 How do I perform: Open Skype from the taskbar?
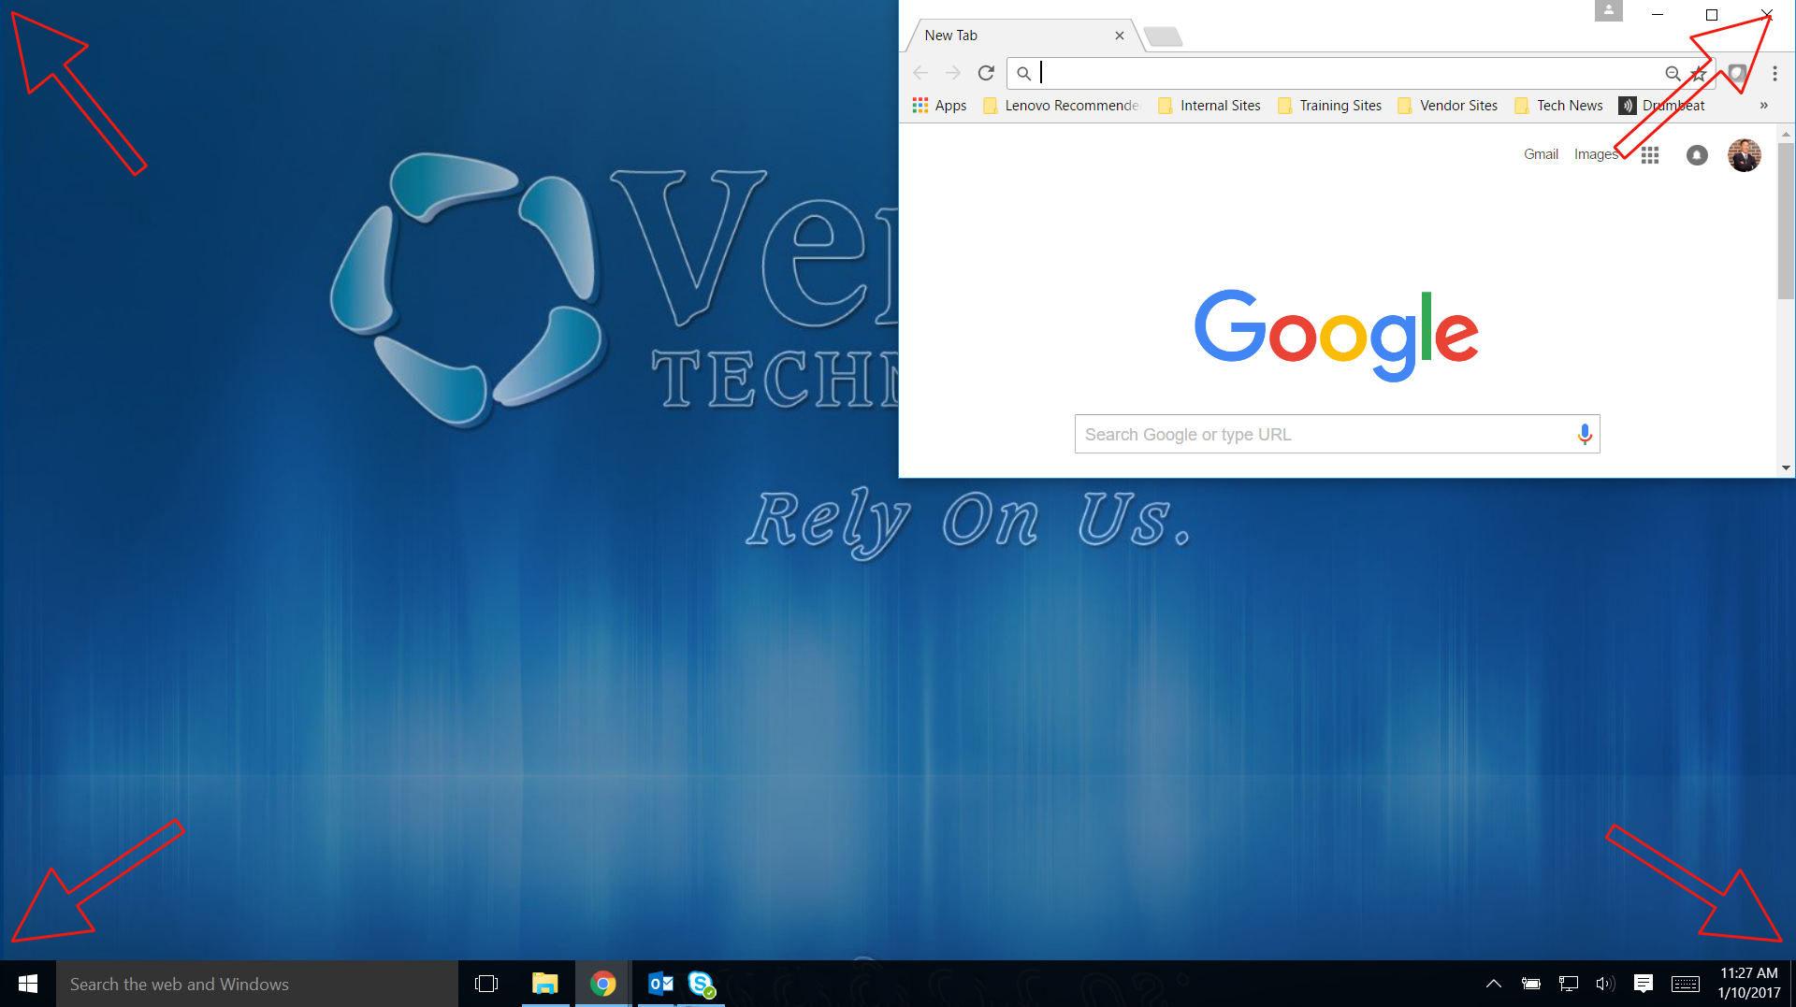(702, 984)
